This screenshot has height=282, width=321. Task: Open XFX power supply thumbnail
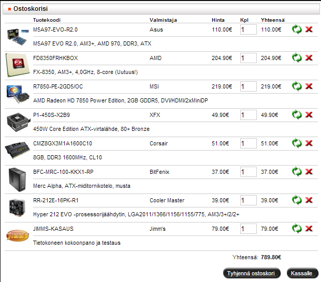pyautogui.click(x=18, y=122)
